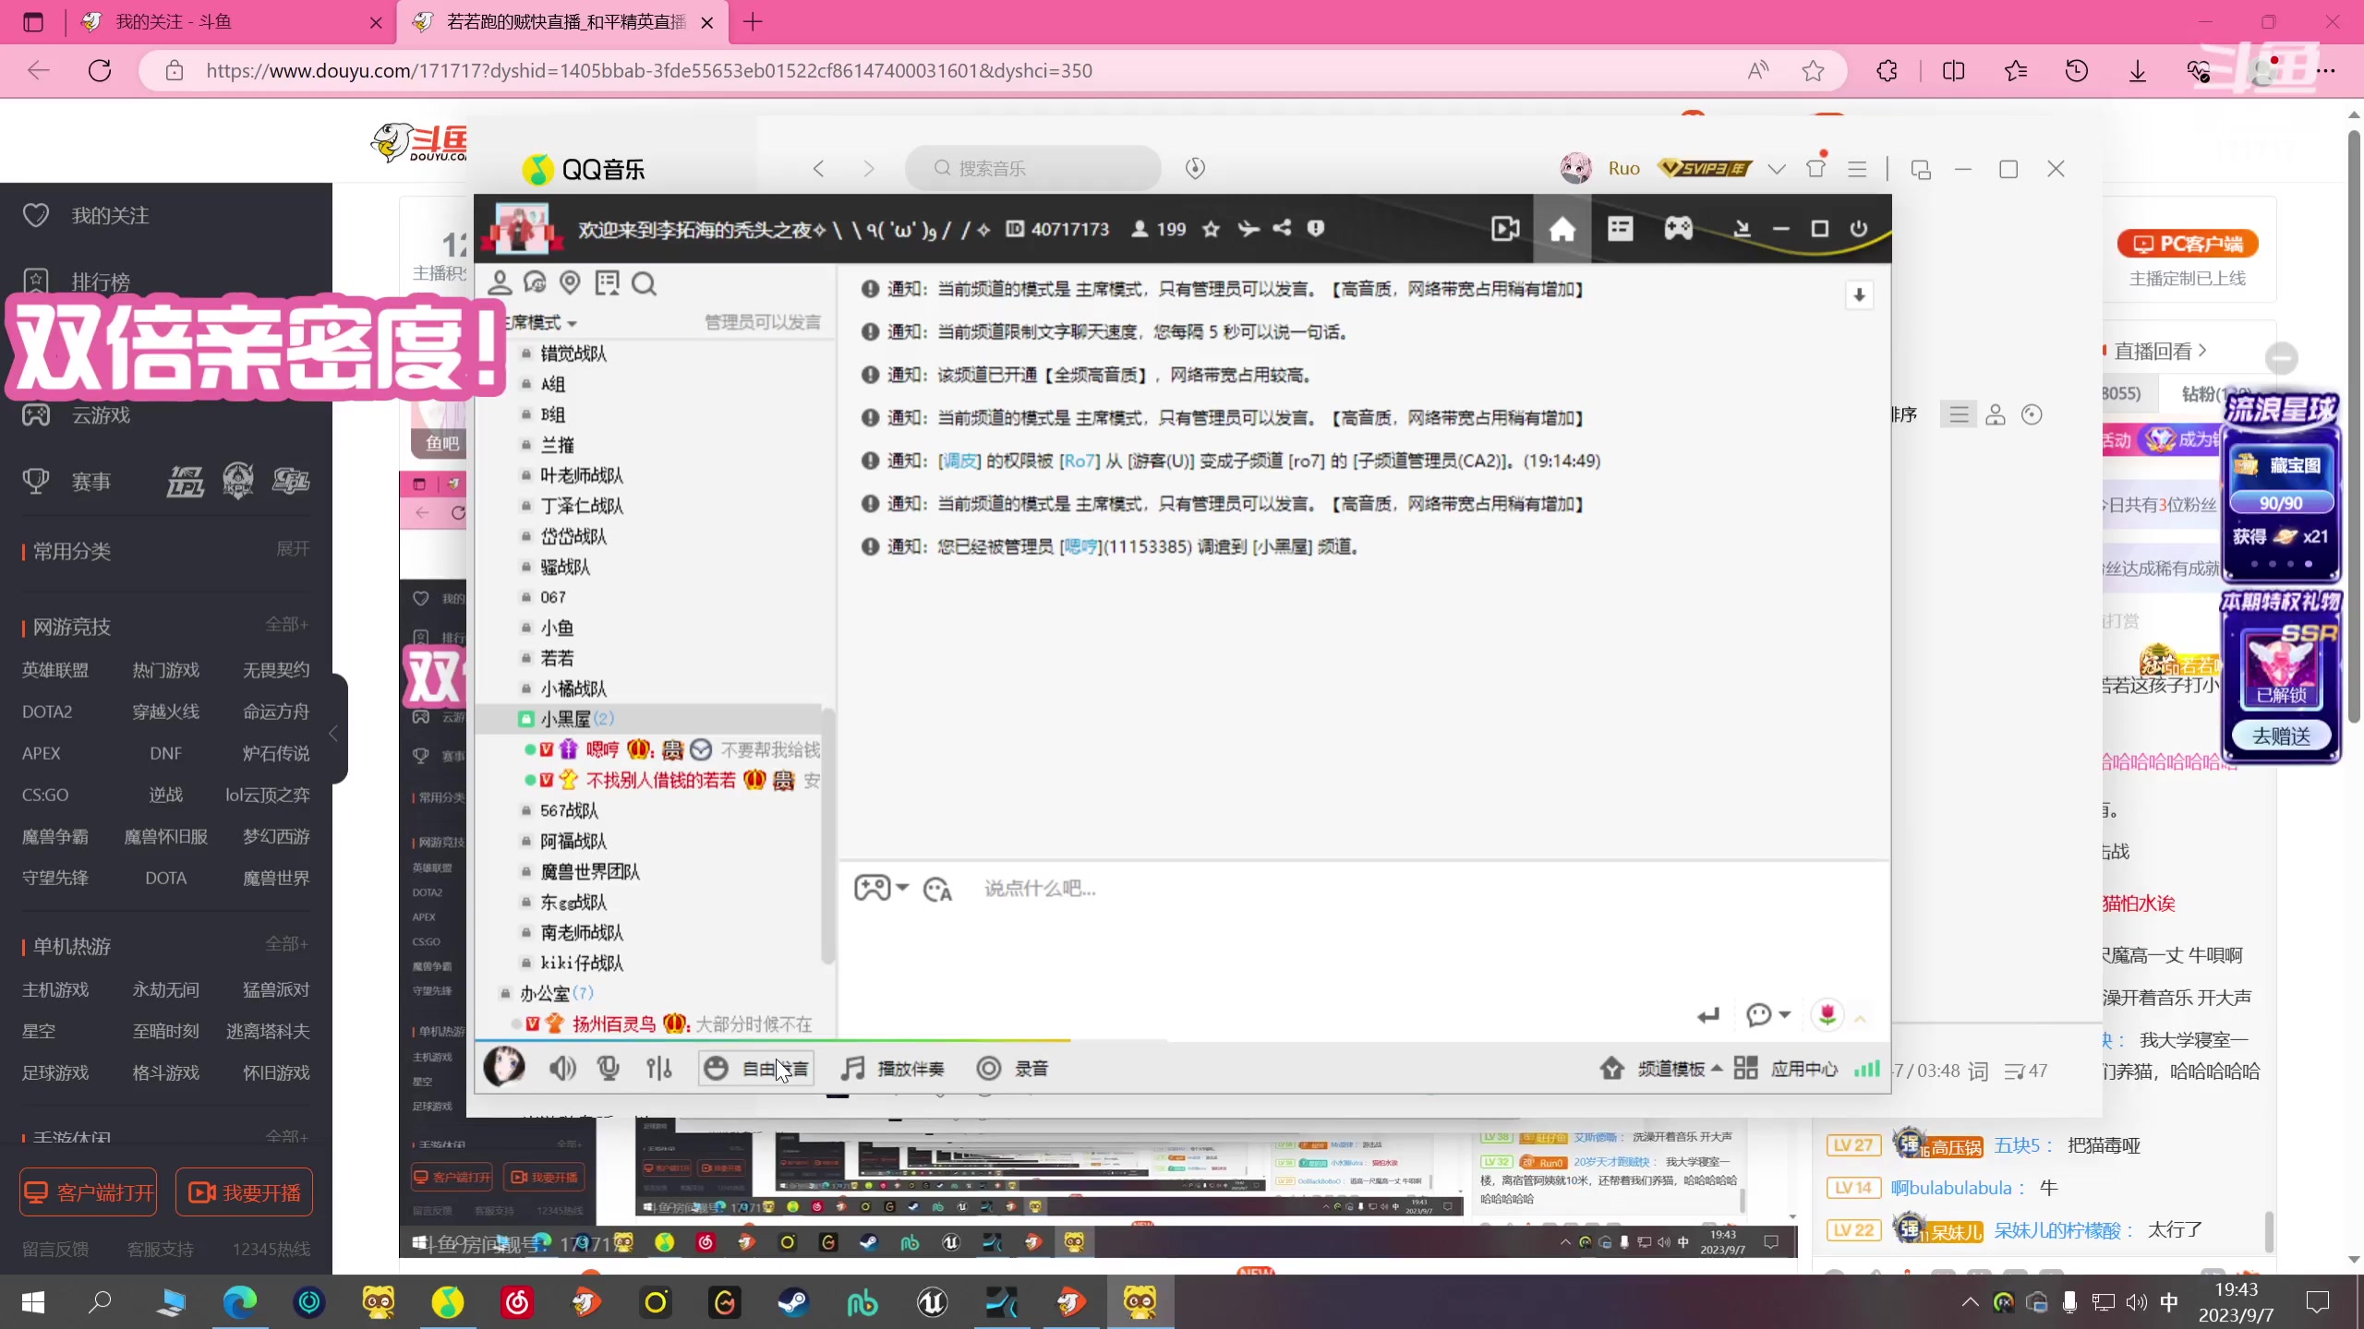2364x1329 pixels.
Task: Toggle YY speaker volume icon
Action: (562, 1069)
